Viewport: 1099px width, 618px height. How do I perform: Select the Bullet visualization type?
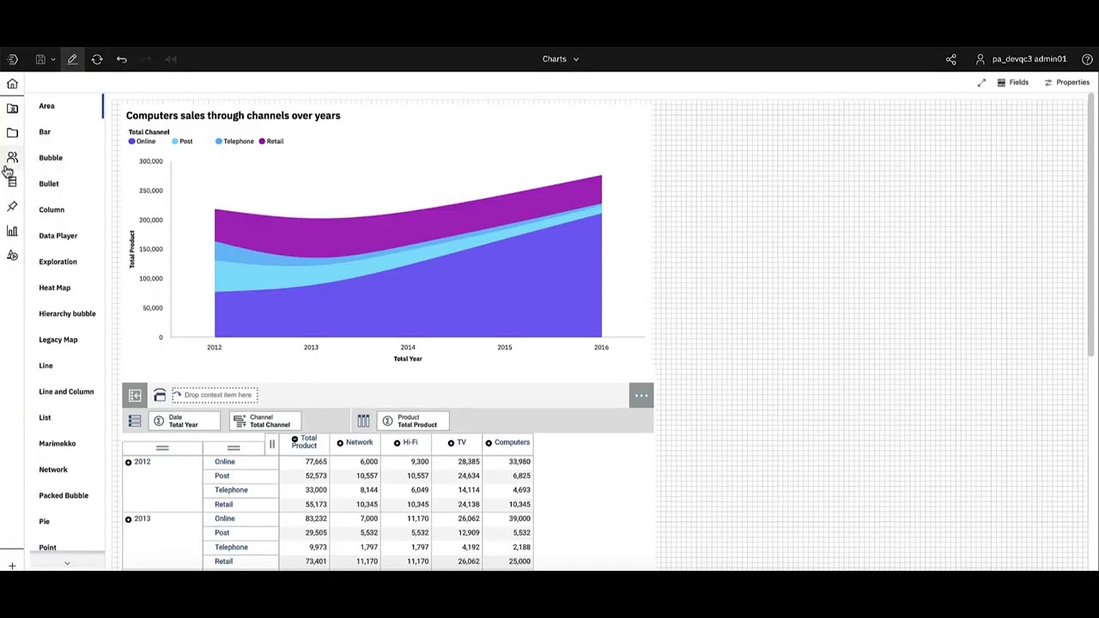pyautogui.click(x=49, y=184)
